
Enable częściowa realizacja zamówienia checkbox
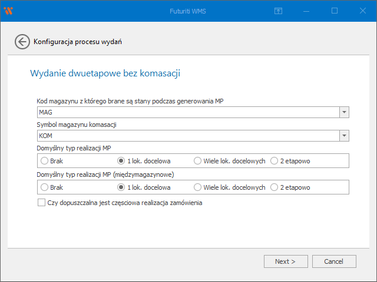click(41, 203)
